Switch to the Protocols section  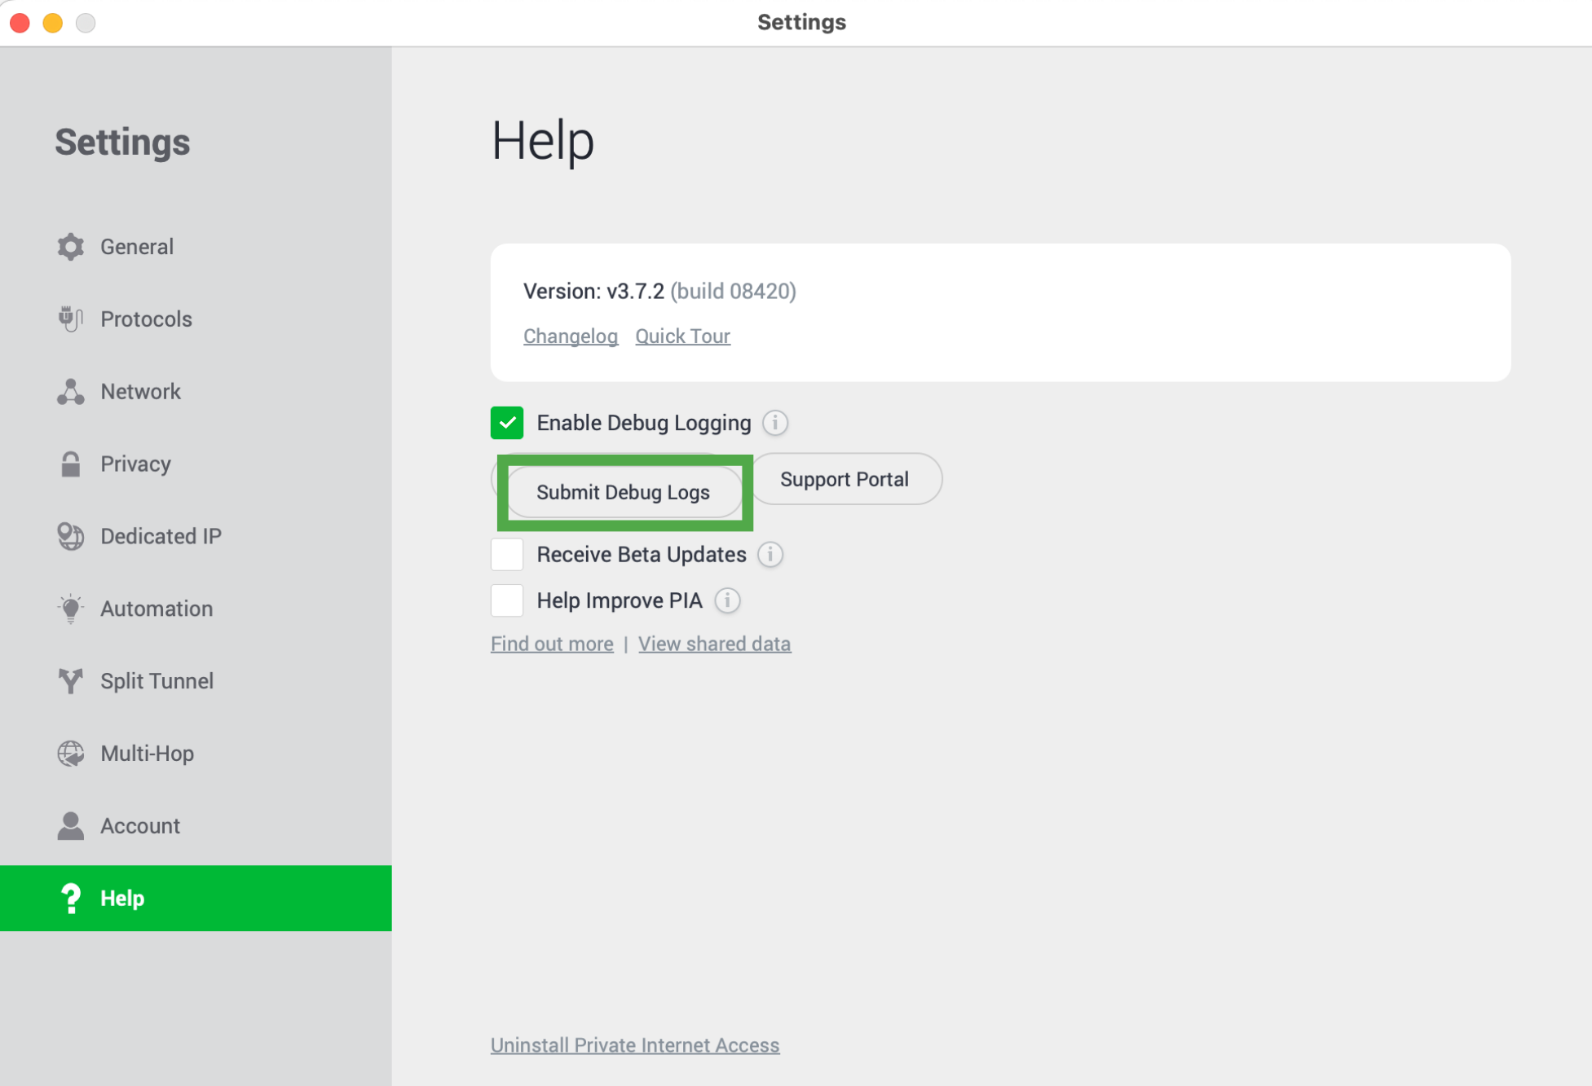tap(196, 319)
